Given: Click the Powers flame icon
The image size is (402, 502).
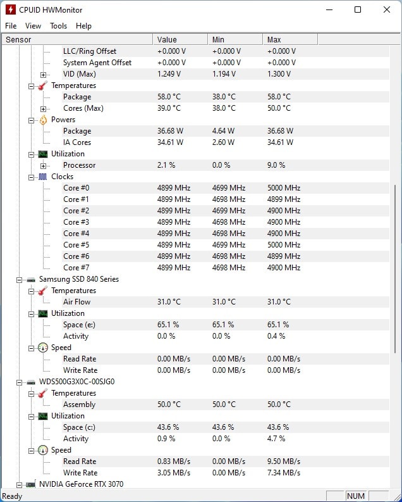Looking at the screenshot, I should tap(43, 120).
